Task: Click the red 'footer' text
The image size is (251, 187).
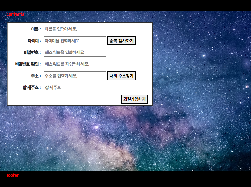Action: pyautogui.click(x=13, y=175)
